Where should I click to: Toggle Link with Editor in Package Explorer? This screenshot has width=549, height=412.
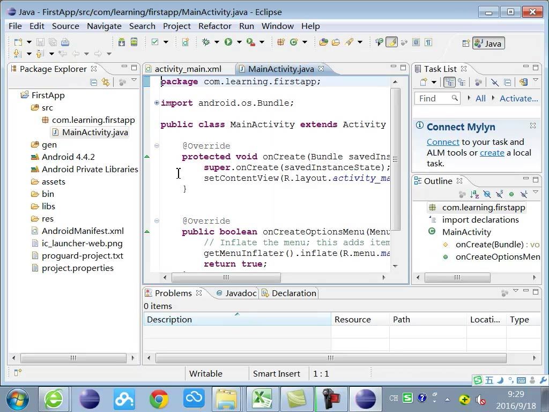tap(106, 82)
